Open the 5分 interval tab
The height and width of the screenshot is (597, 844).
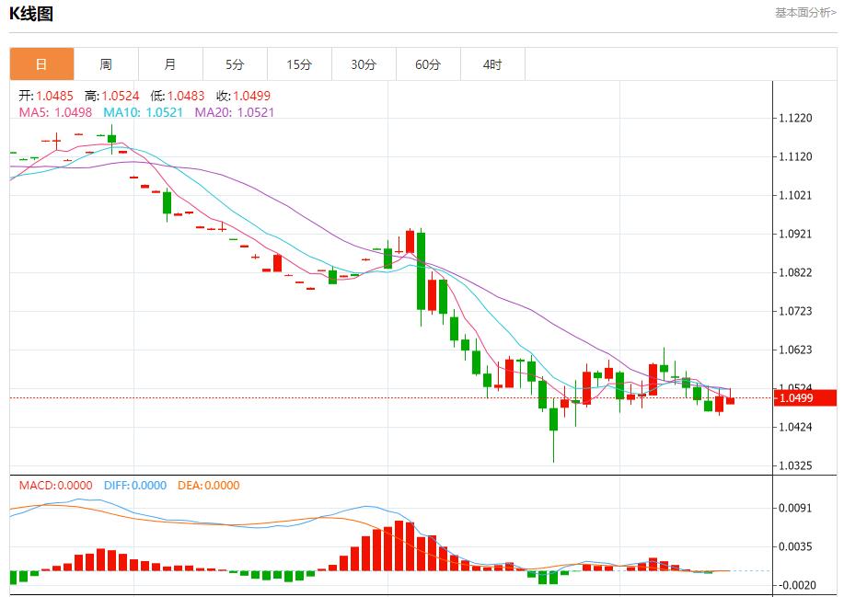pos(235,64)
